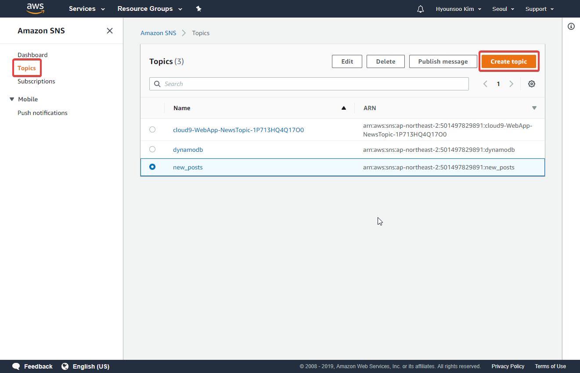Click the Topics breadcrumb text
Viewport: 580px width, 373px height.
coord(201,33)
